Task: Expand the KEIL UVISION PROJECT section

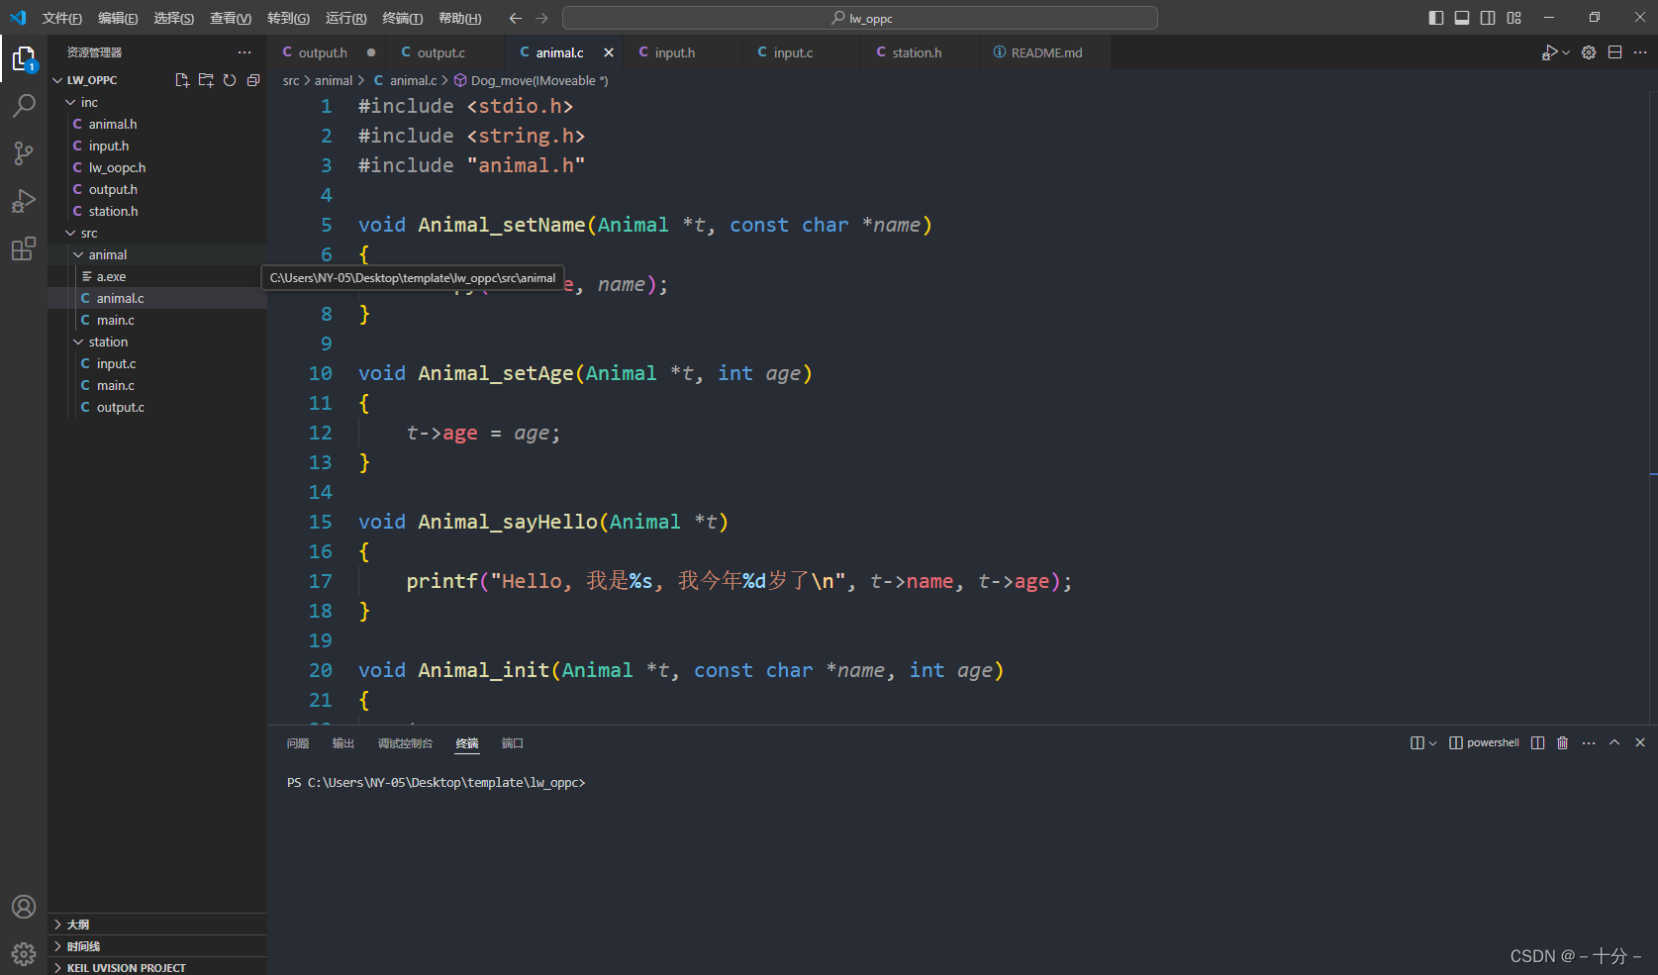Action: (x=157, y=967)
